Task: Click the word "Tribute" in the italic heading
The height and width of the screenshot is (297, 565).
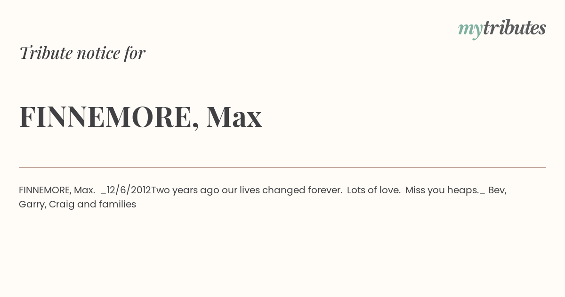Action: [x=46, y=53]
